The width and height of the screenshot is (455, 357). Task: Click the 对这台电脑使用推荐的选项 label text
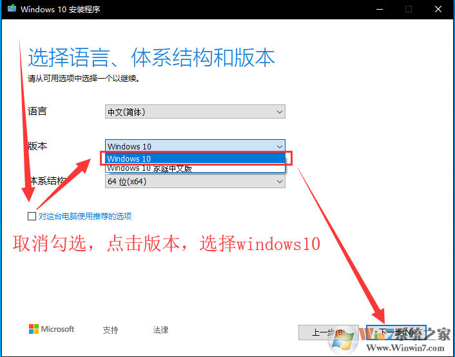click(x=85, y=217)
